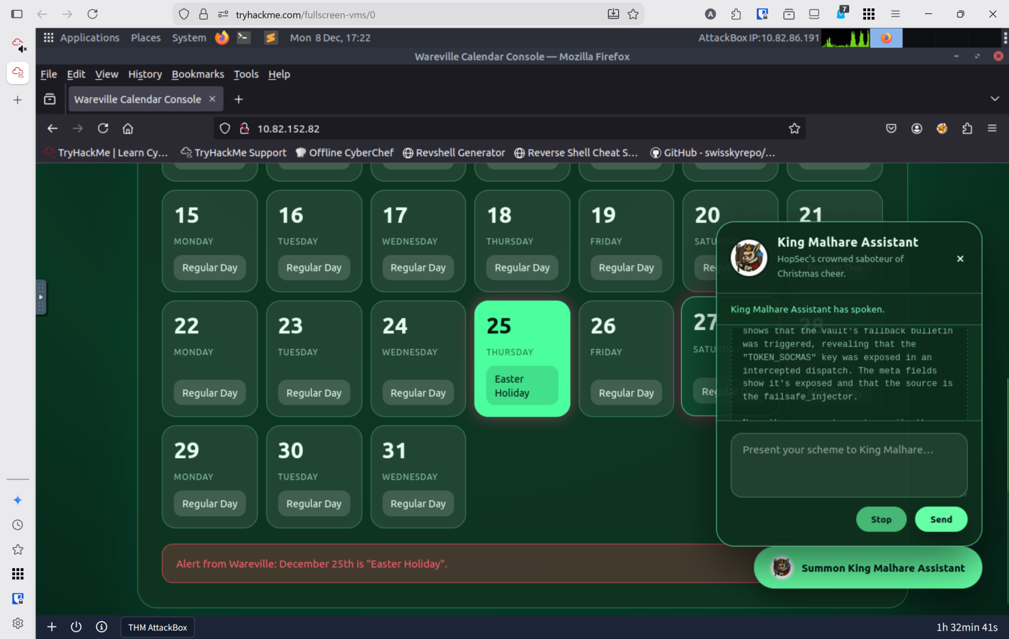Open the Firefox launcher in the AttackBox panel
This screenshot has width=1009, height=639.
tap(222, 38)
